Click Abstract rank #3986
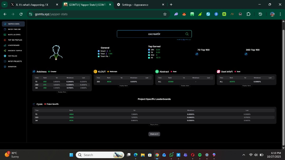This screenshot has width=285, height=160. pos(171,82)
